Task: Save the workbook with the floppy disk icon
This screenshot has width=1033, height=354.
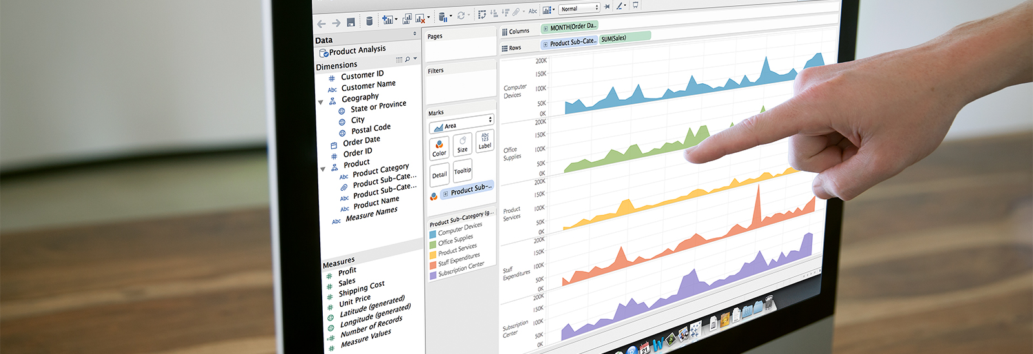Action: click(351, 23)
